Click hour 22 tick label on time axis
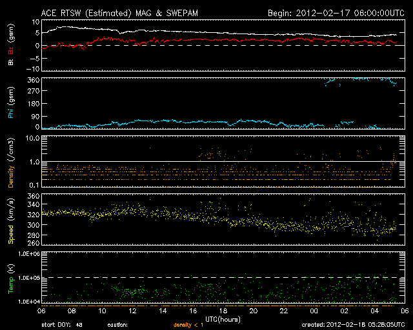Image resolution: width=413 pixels, height=330 pixels. [283, 311]
